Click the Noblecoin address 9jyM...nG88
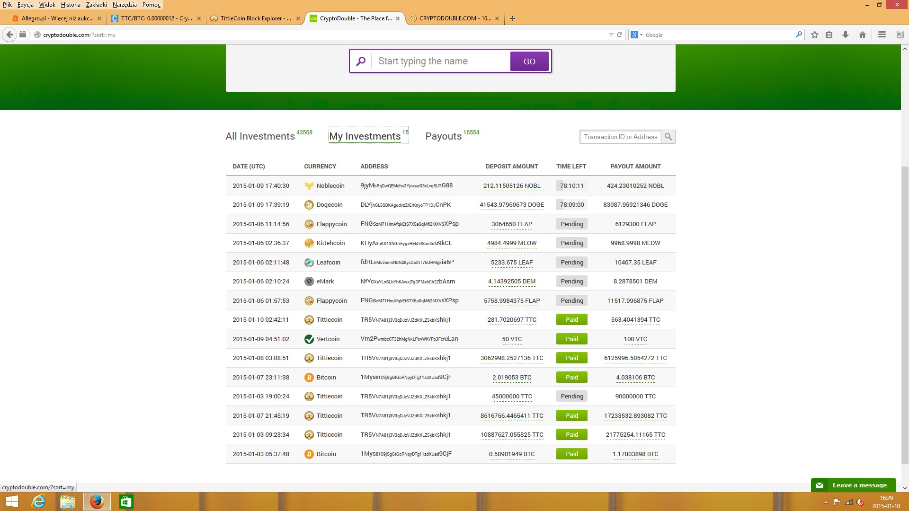Image resolution: width=909 pixels, height=511 pixels. point(406,185)
